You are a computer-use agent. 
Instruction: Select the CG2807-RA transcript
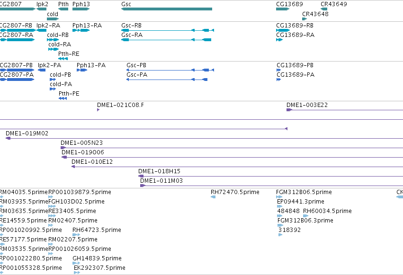(17, 40)
